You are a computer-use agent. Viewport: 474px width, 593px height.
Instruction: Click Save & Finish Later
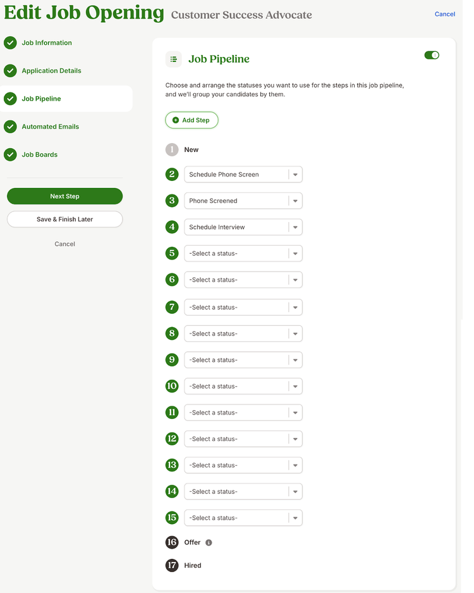[x=64, y=220]
